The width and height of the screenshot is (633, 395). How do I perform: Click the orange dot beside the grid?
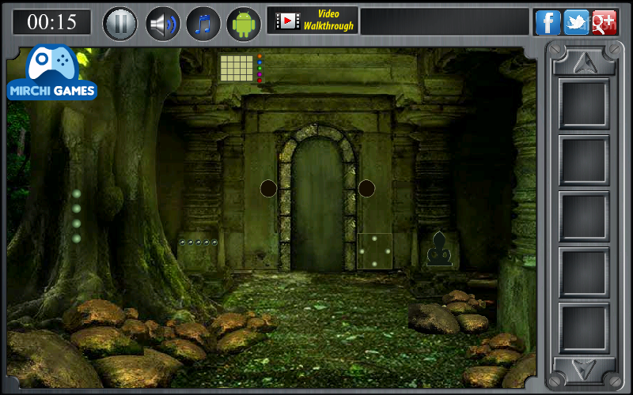260,56
